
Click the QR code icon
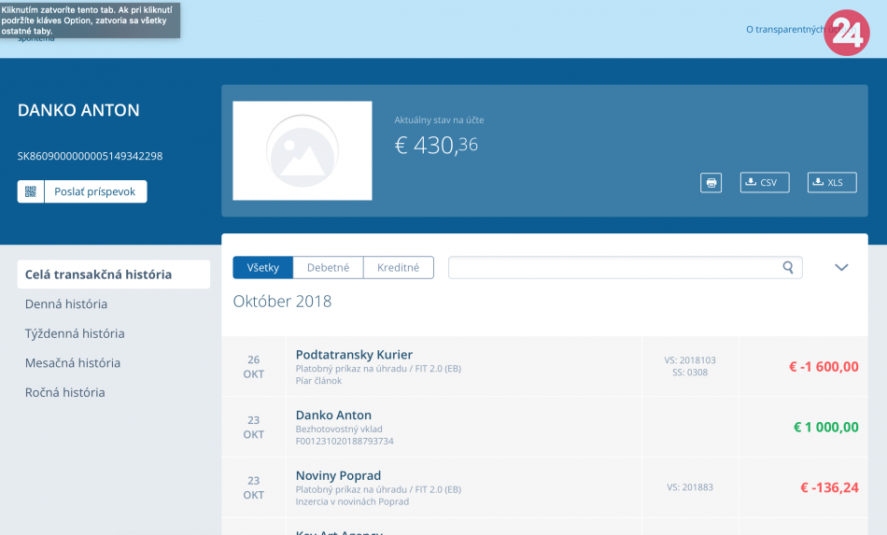(31, 191)
